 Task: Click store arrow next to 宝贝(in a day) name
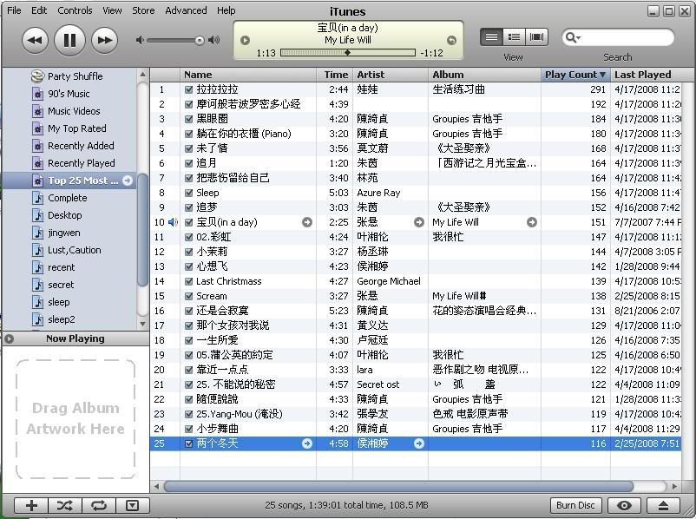(x=307, y=222)
